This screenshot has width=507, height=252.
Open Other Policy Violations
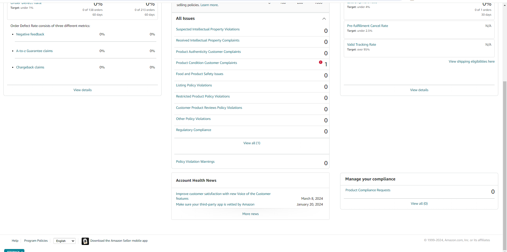(193, 119)
